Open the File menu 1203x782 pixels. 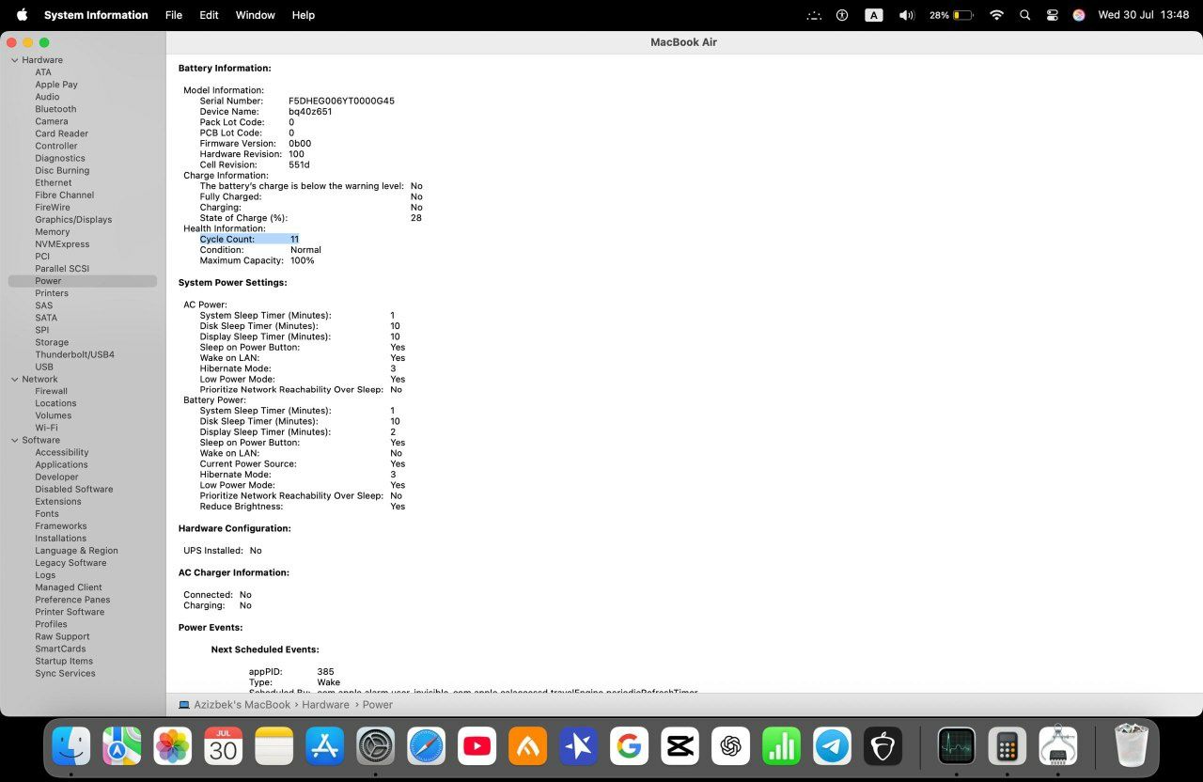click(x=174, y=15)
